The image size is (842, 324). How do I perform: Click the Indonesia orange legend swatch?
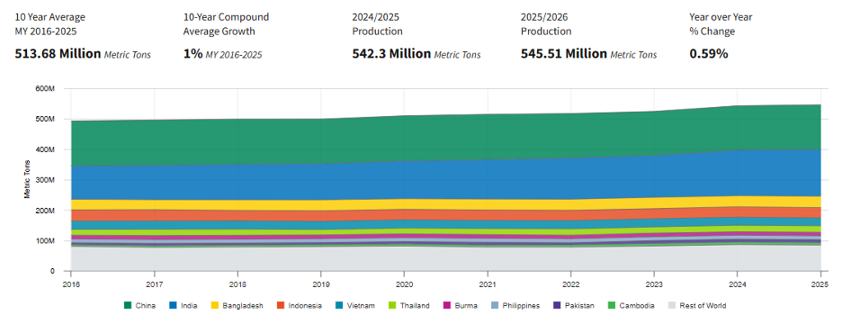coord(280,306)
